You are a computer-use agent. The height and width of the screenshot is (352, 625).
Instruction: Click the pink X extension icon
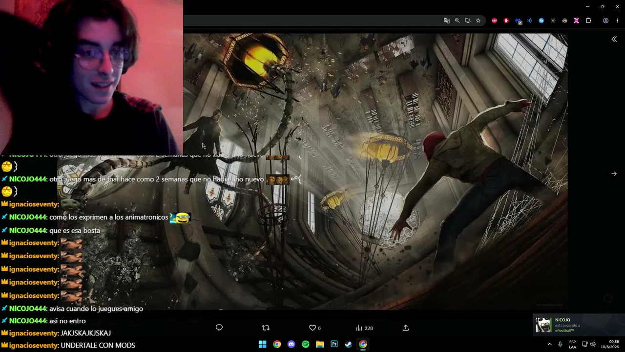click(x=577, y=21)
